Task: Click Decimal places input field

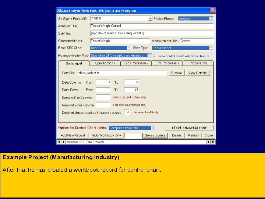Action: pos(127,112)
